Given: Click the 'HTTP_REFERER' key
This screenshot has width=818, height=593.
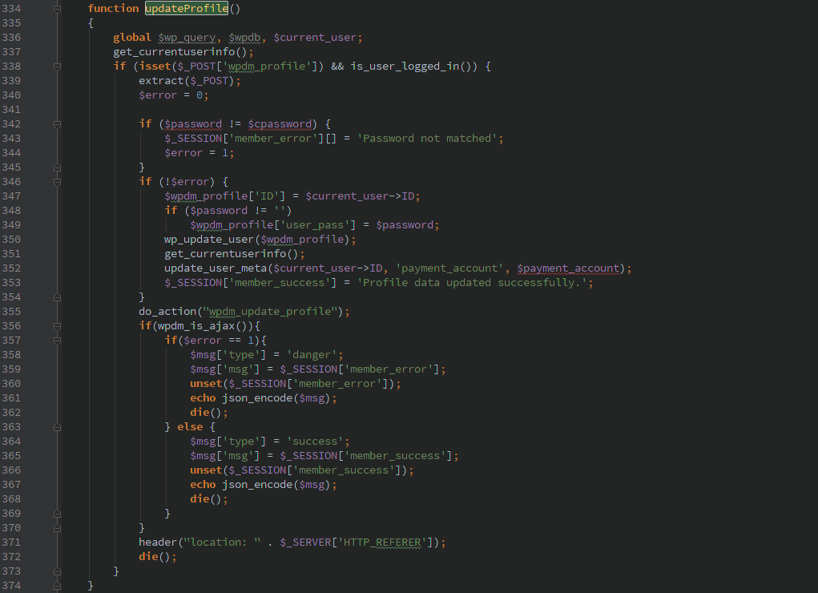Looking at the screenshot, I should 382,543.
